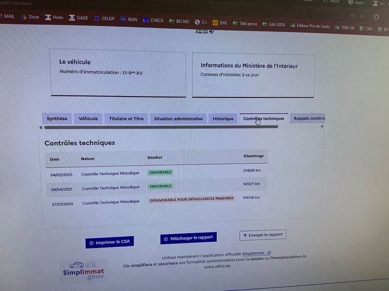
Task: Open the browser extensions puzzle icon
Action: [376, 17]
